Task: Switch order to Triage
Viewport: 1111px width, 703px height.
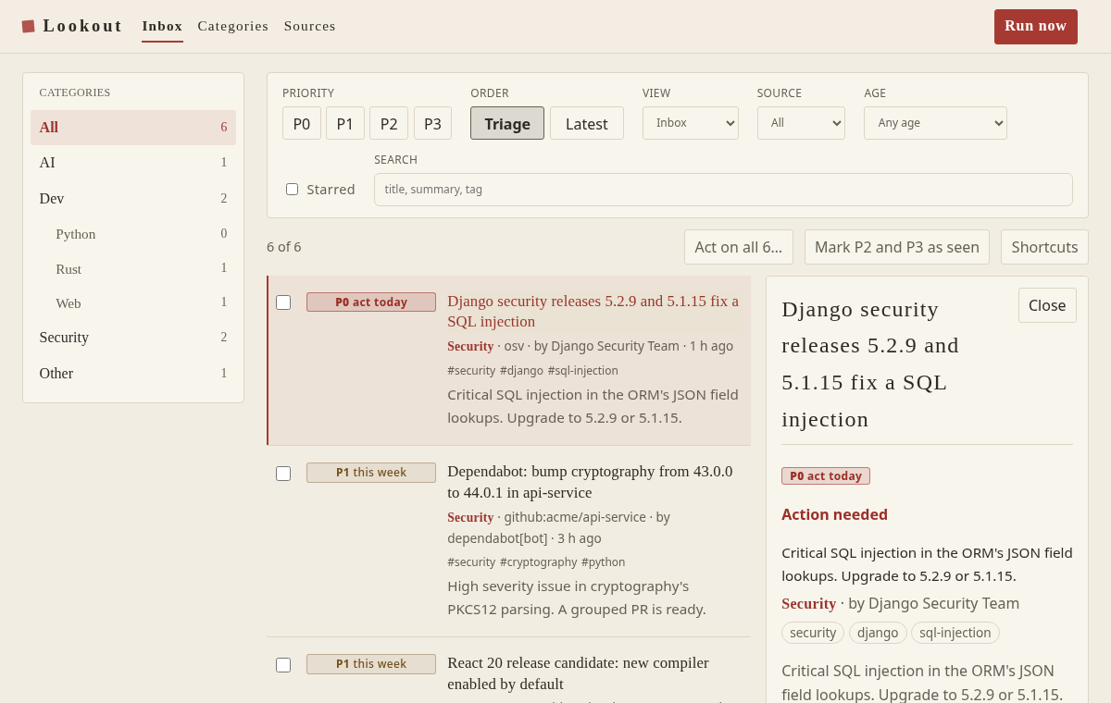Action: [507, 123]
